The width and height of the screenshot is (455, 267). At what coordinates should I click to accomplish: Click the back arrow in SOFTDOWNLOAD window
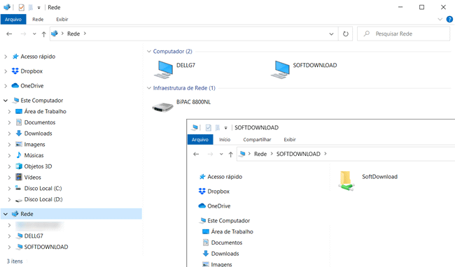[x=196, y=154]
